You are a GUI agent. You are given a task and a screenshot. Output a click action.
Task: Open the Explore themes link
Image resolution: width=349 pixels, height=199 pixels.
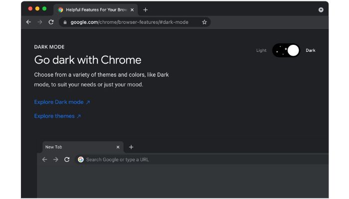point(57,116)
